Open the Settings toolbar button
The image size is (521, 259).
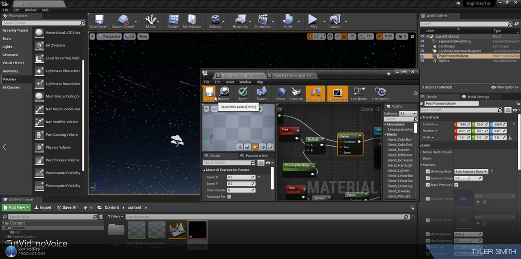(215, 22)
